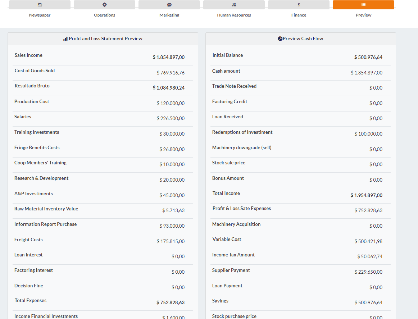
Task: Click the Preview tab label
Action: point(363,15)
